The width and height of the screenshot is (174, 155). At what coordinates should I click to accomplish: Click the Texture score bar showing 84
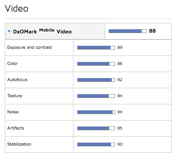pyautogui.click(x=96, y=96)
